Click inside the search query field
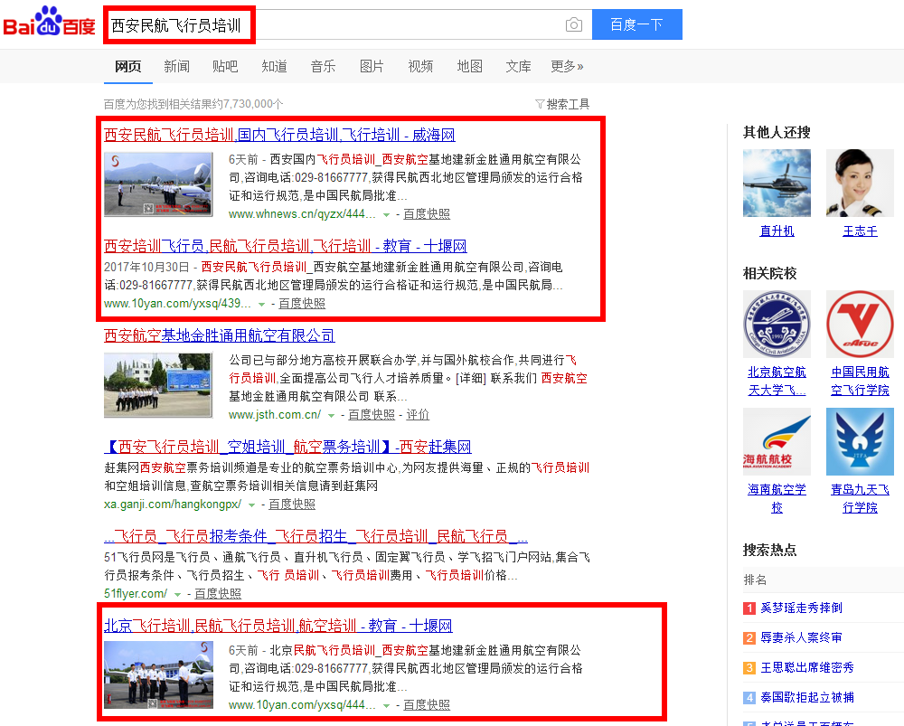 point(348,24)
